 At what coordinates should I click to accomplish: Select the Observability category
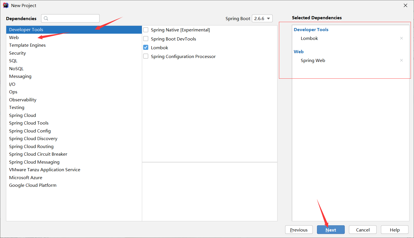[74, 100]
